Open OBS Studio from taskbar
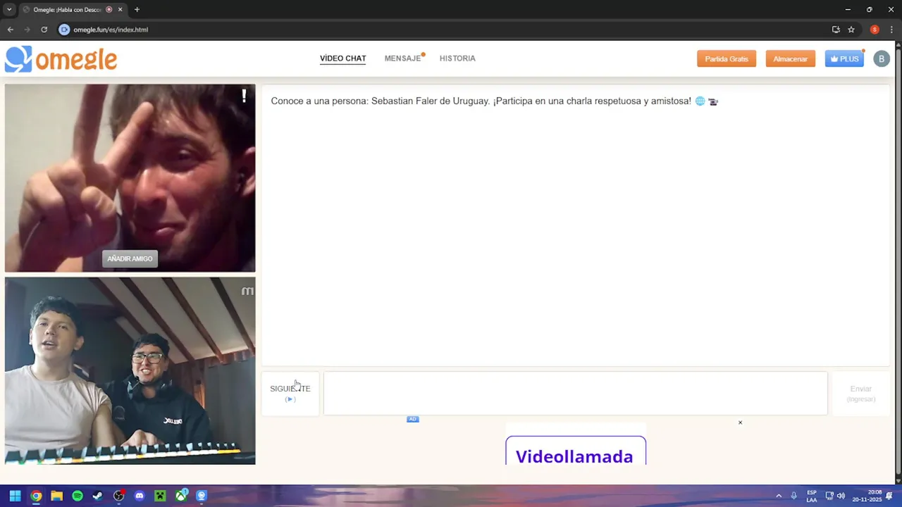The image size is (902, 507). pyautogui.click(x=118, y=496)
